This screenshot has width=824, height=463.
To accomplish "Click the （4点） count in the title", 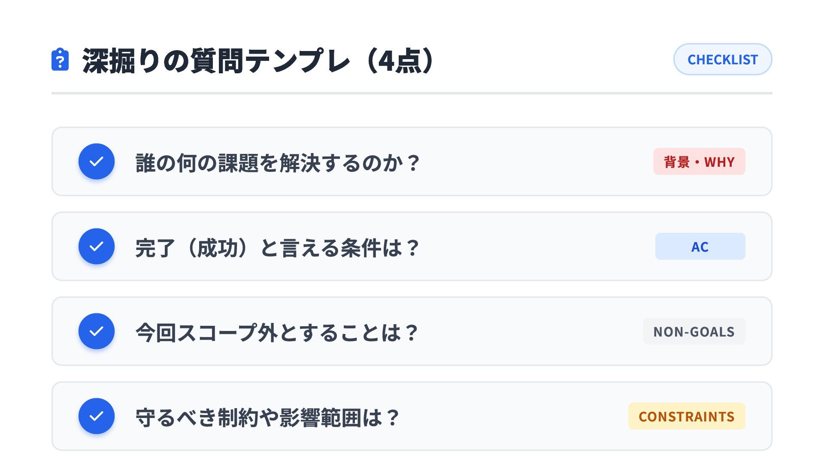I will click(x=399, y=61).
